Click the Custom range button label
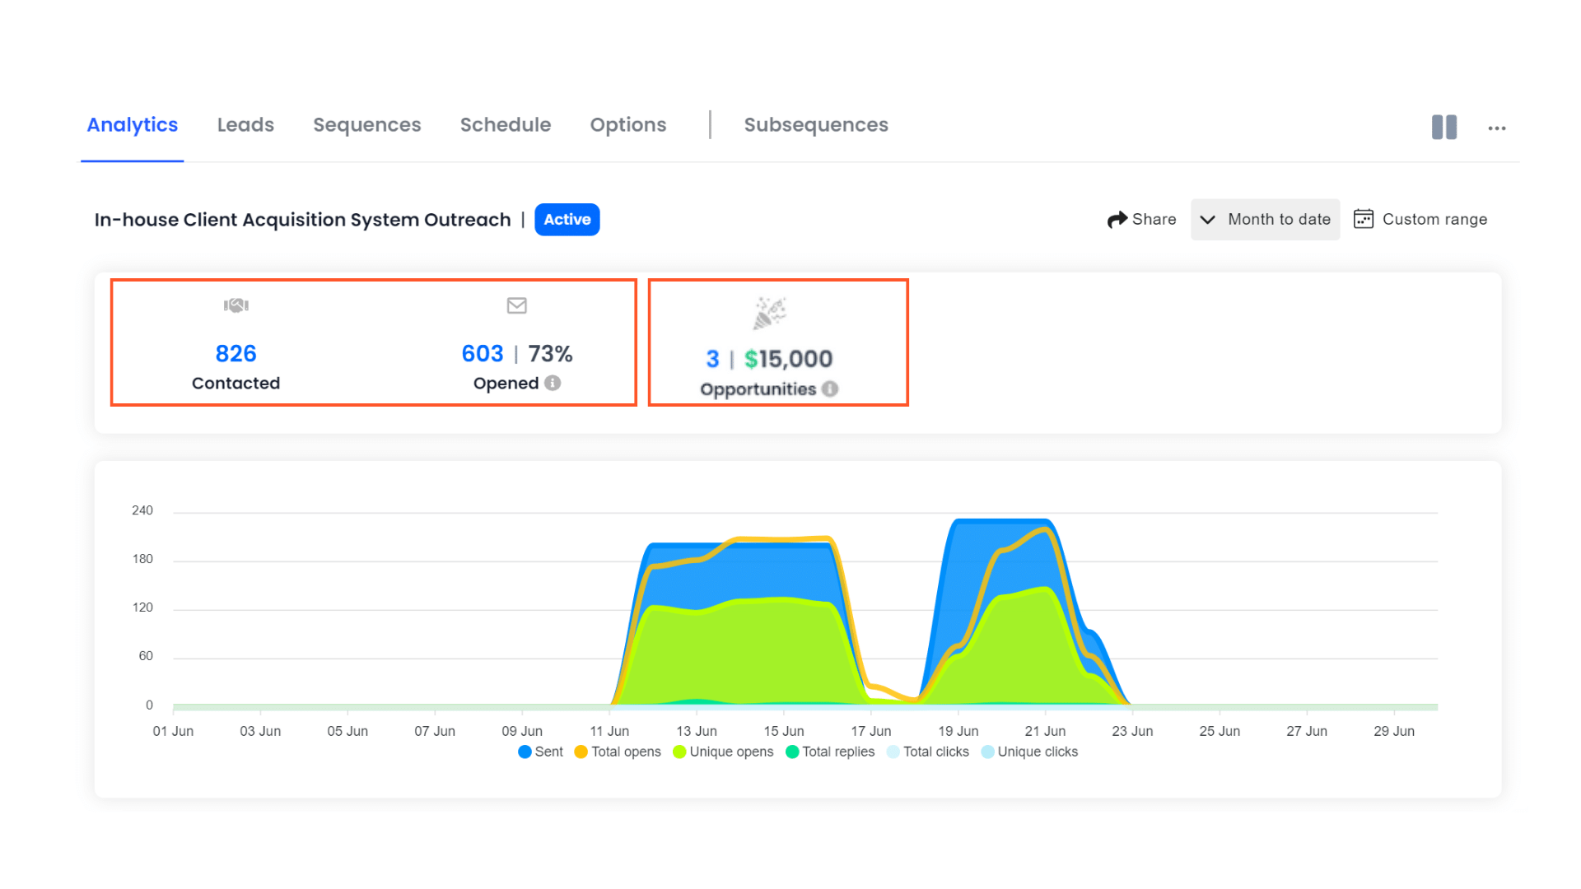1581x889 pixels. click(1434, 220)
